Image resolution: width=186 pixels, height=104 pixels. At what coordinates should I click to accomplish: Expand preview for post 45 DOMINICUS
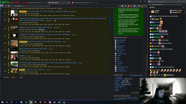(20, 37)
